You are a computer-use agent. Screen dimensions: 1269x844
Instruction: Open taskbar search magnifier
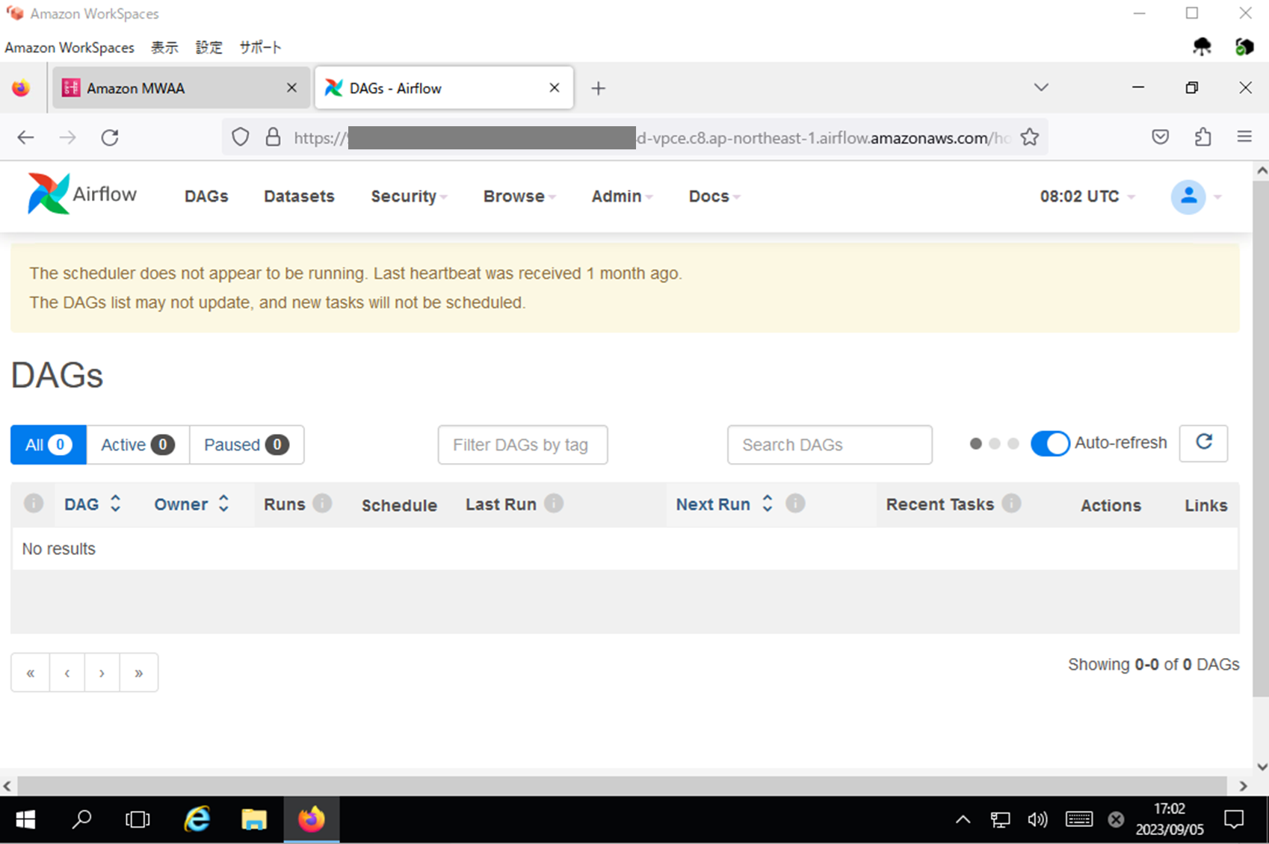pyautogui.click(x=81, y=819)
